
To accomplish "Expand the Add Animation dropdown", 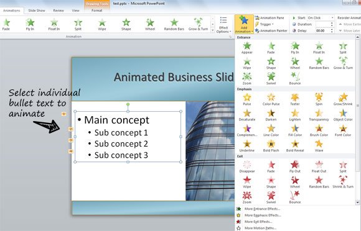I will (244, 24).
